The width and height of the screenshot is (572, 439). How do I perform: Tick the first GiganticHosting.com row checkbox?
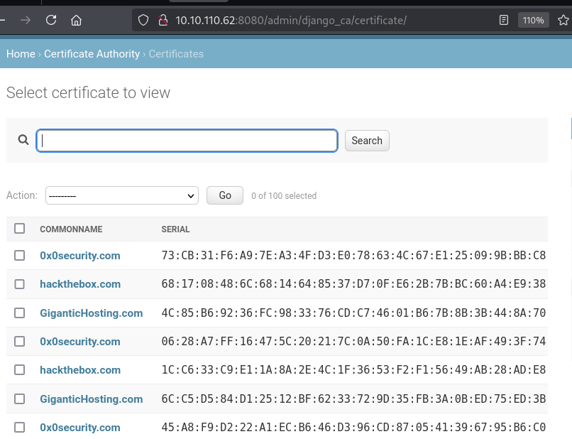[20, 313]
